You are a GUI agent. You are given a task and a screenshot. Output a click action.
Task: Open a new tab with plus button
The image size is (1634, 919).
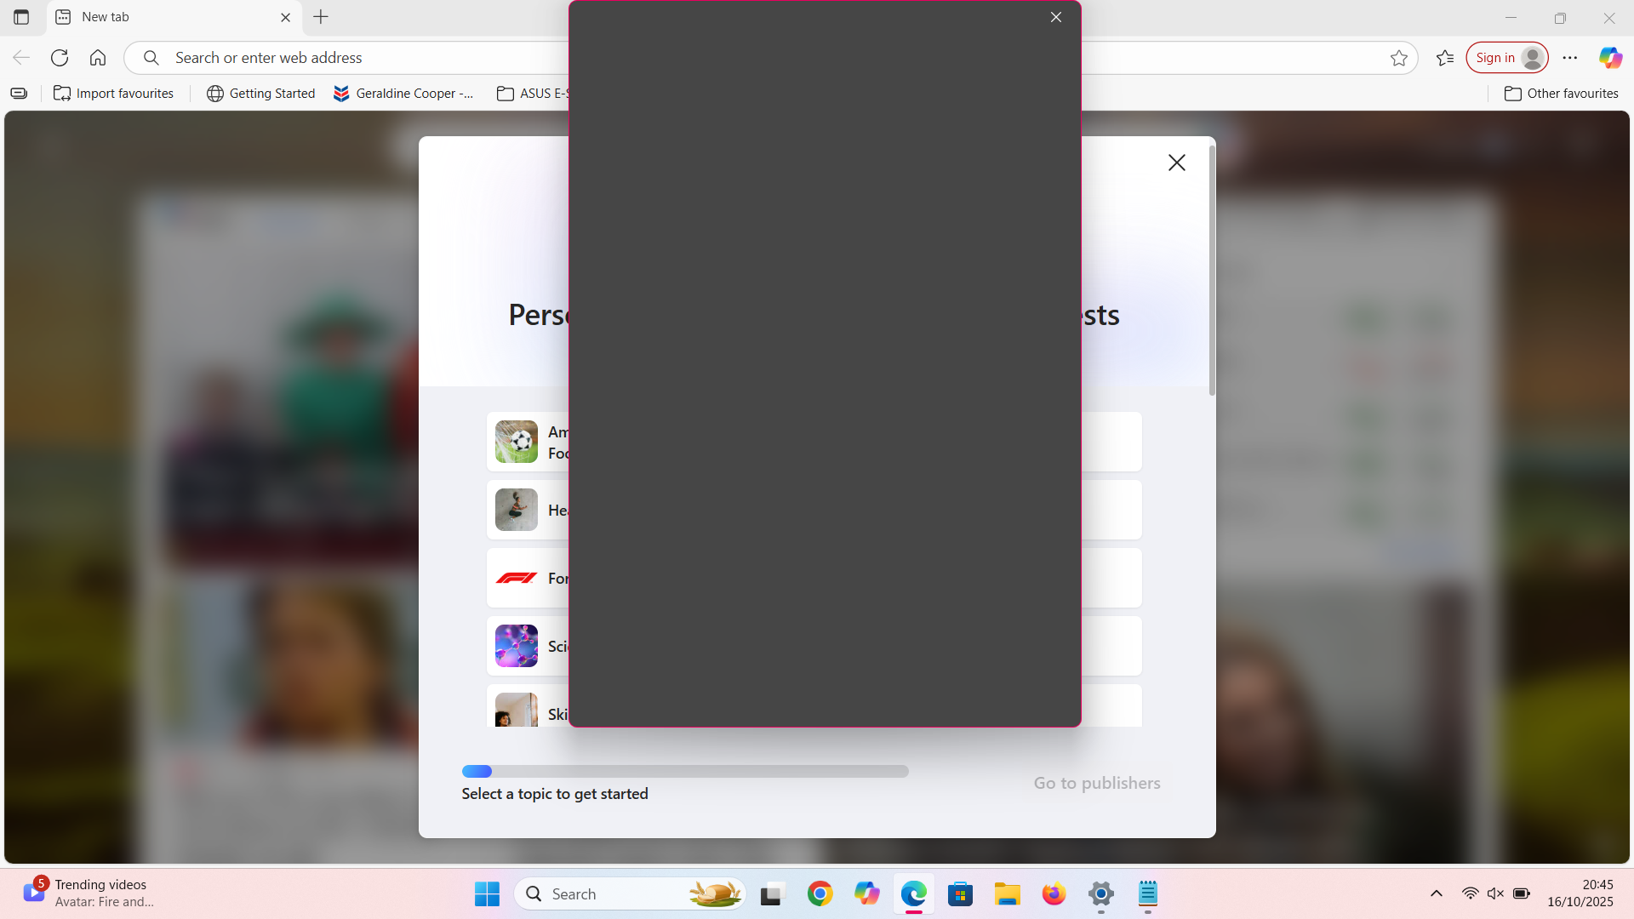[x=321, y=17]
